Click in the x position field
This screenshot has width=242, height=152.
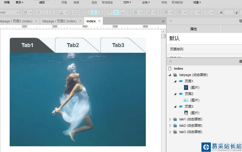229,12
